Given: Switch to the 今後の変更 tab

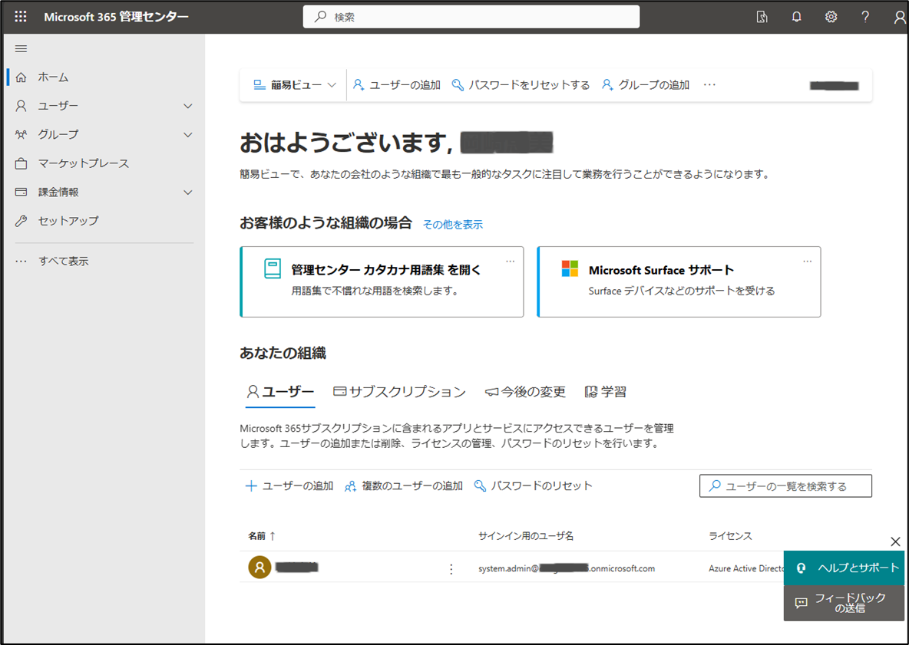Looking at the screenshot, I should [525, 392].
